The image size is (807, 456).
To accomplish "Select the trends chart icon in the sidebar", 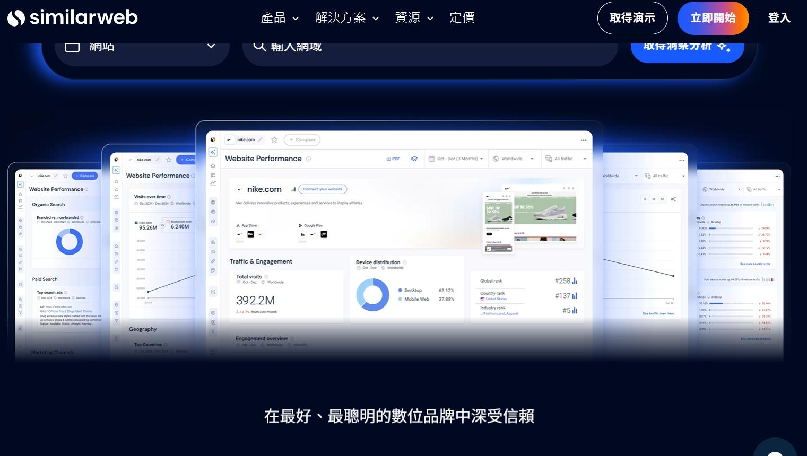I will [213, 182].
